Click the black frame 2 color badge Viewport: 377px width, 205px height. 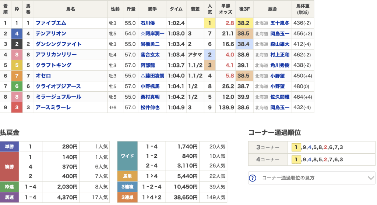pos(17,44)
